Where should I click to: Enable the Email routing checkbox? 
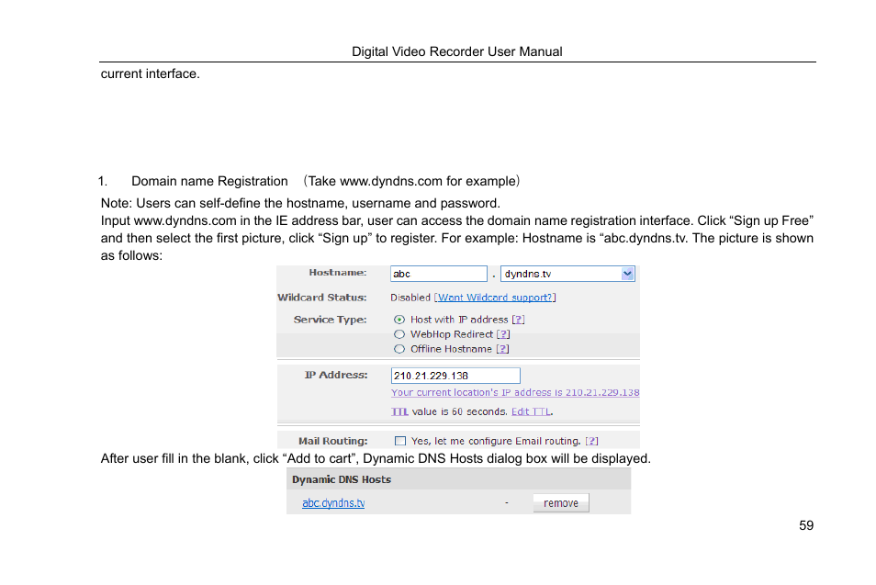(400, 441)
